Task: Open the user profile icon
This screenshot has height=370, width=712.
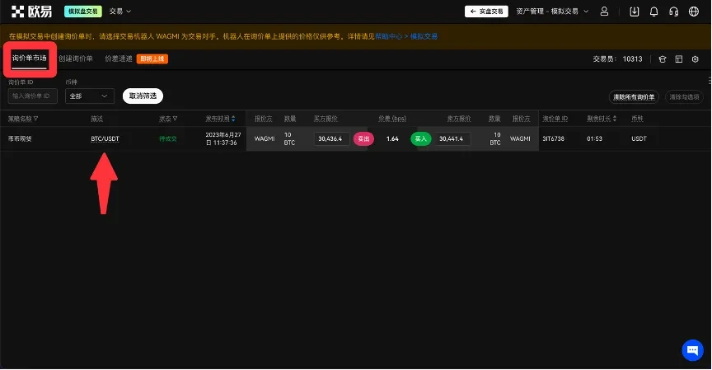Action: pyautogui.click(x=605, y=12)
